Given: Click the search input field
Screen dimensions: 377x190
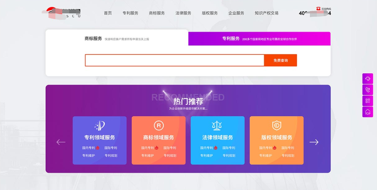Looking at the screenshot, I should pyautogui.click(x=174, y=60).
